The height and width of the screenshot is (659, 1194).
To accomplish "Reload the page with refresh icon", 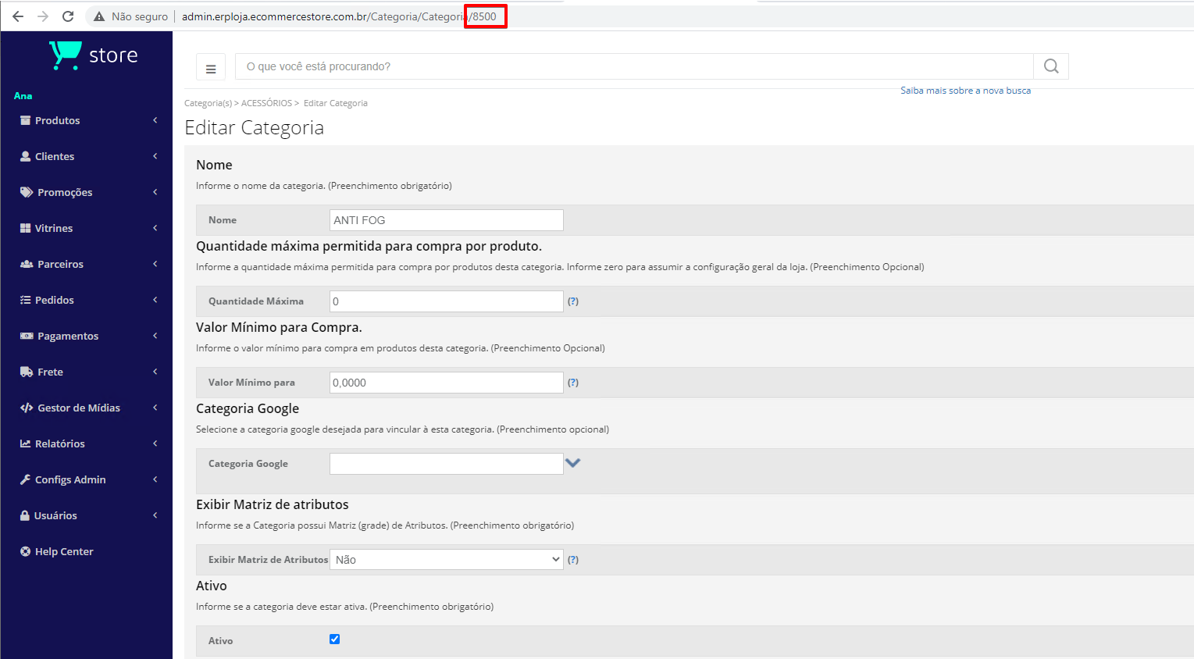I will [x=68, y=16].
